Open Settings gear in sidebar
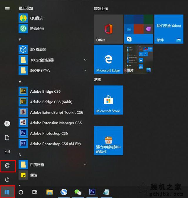The height and width of the screenshot is (198, 188). (7, 165)
